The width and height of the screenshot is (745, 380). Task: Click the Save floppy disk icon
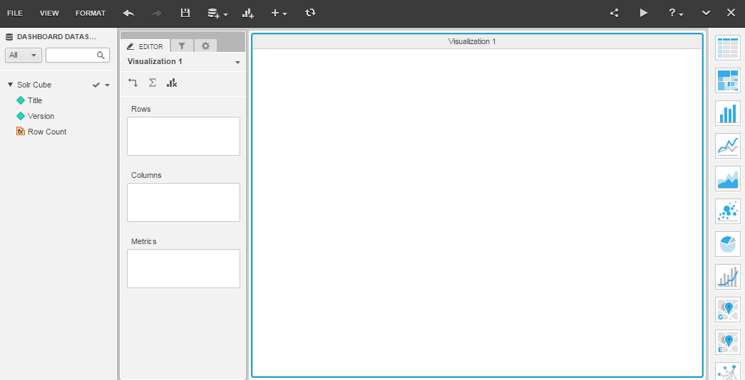[185, 13]
